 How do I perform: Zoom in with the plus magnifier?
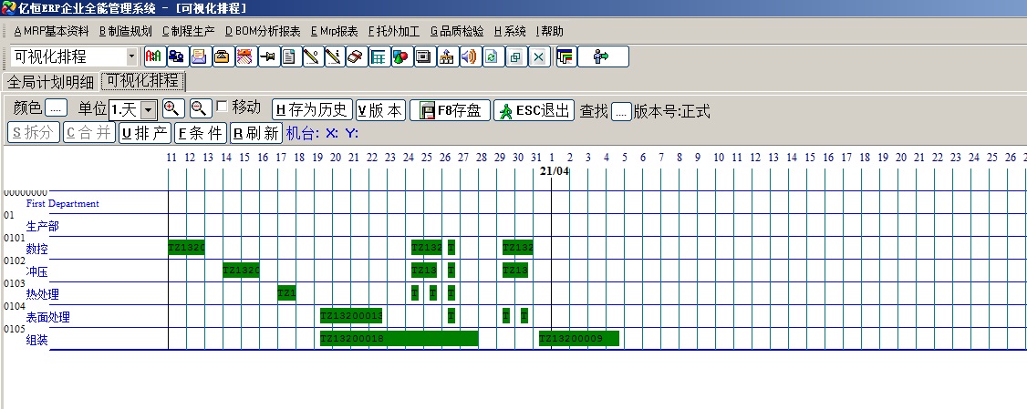click(x=173, y=109)
